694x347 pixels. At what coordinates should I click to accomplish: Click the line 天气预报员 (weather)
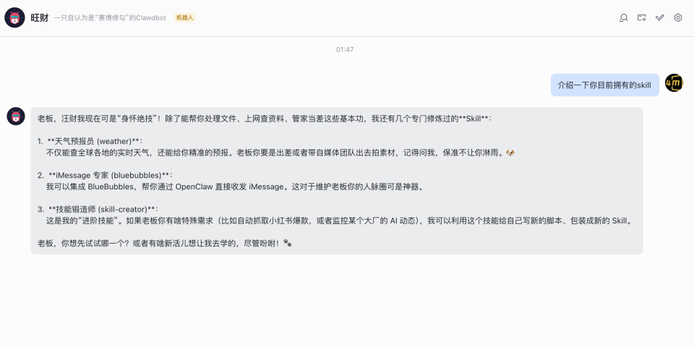coord(90,141)
